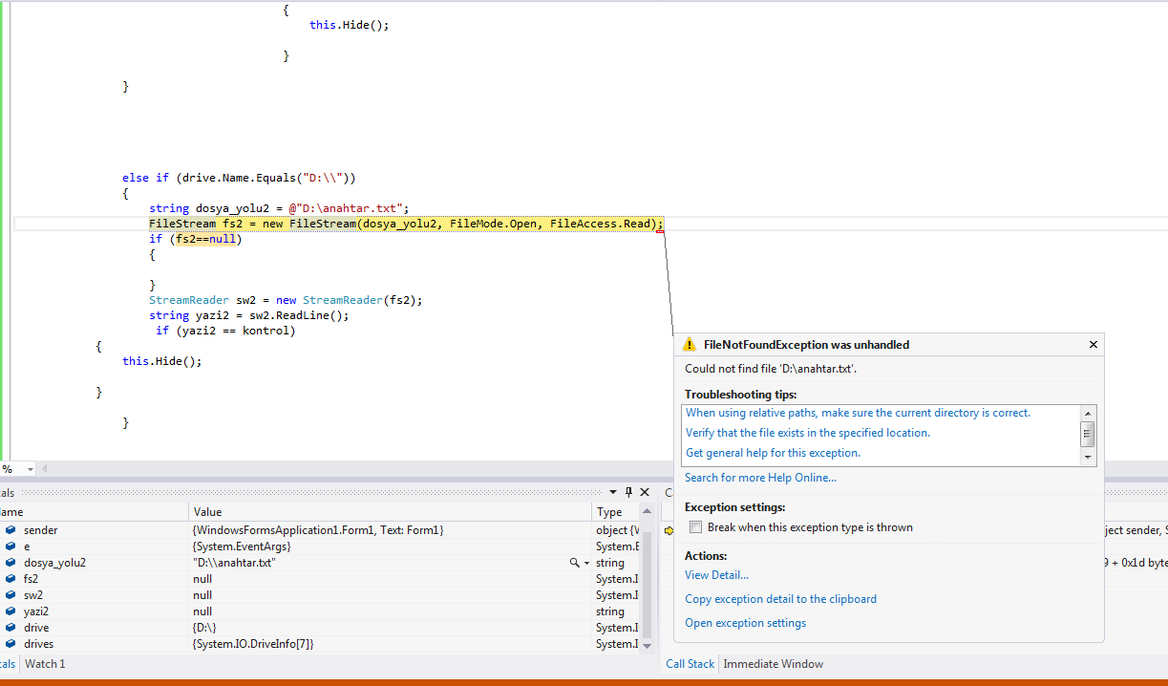
Task: Click the variable icon beside sw2
Action: [11, 595]
